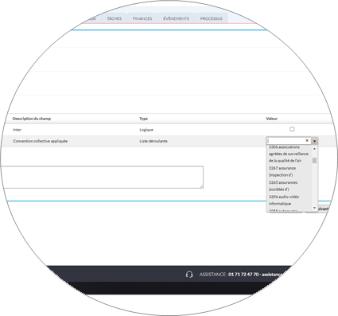The width and height of the screenshot is (338, 316).
Task: Click the Inter row label
Action: [x=17, y=130]
